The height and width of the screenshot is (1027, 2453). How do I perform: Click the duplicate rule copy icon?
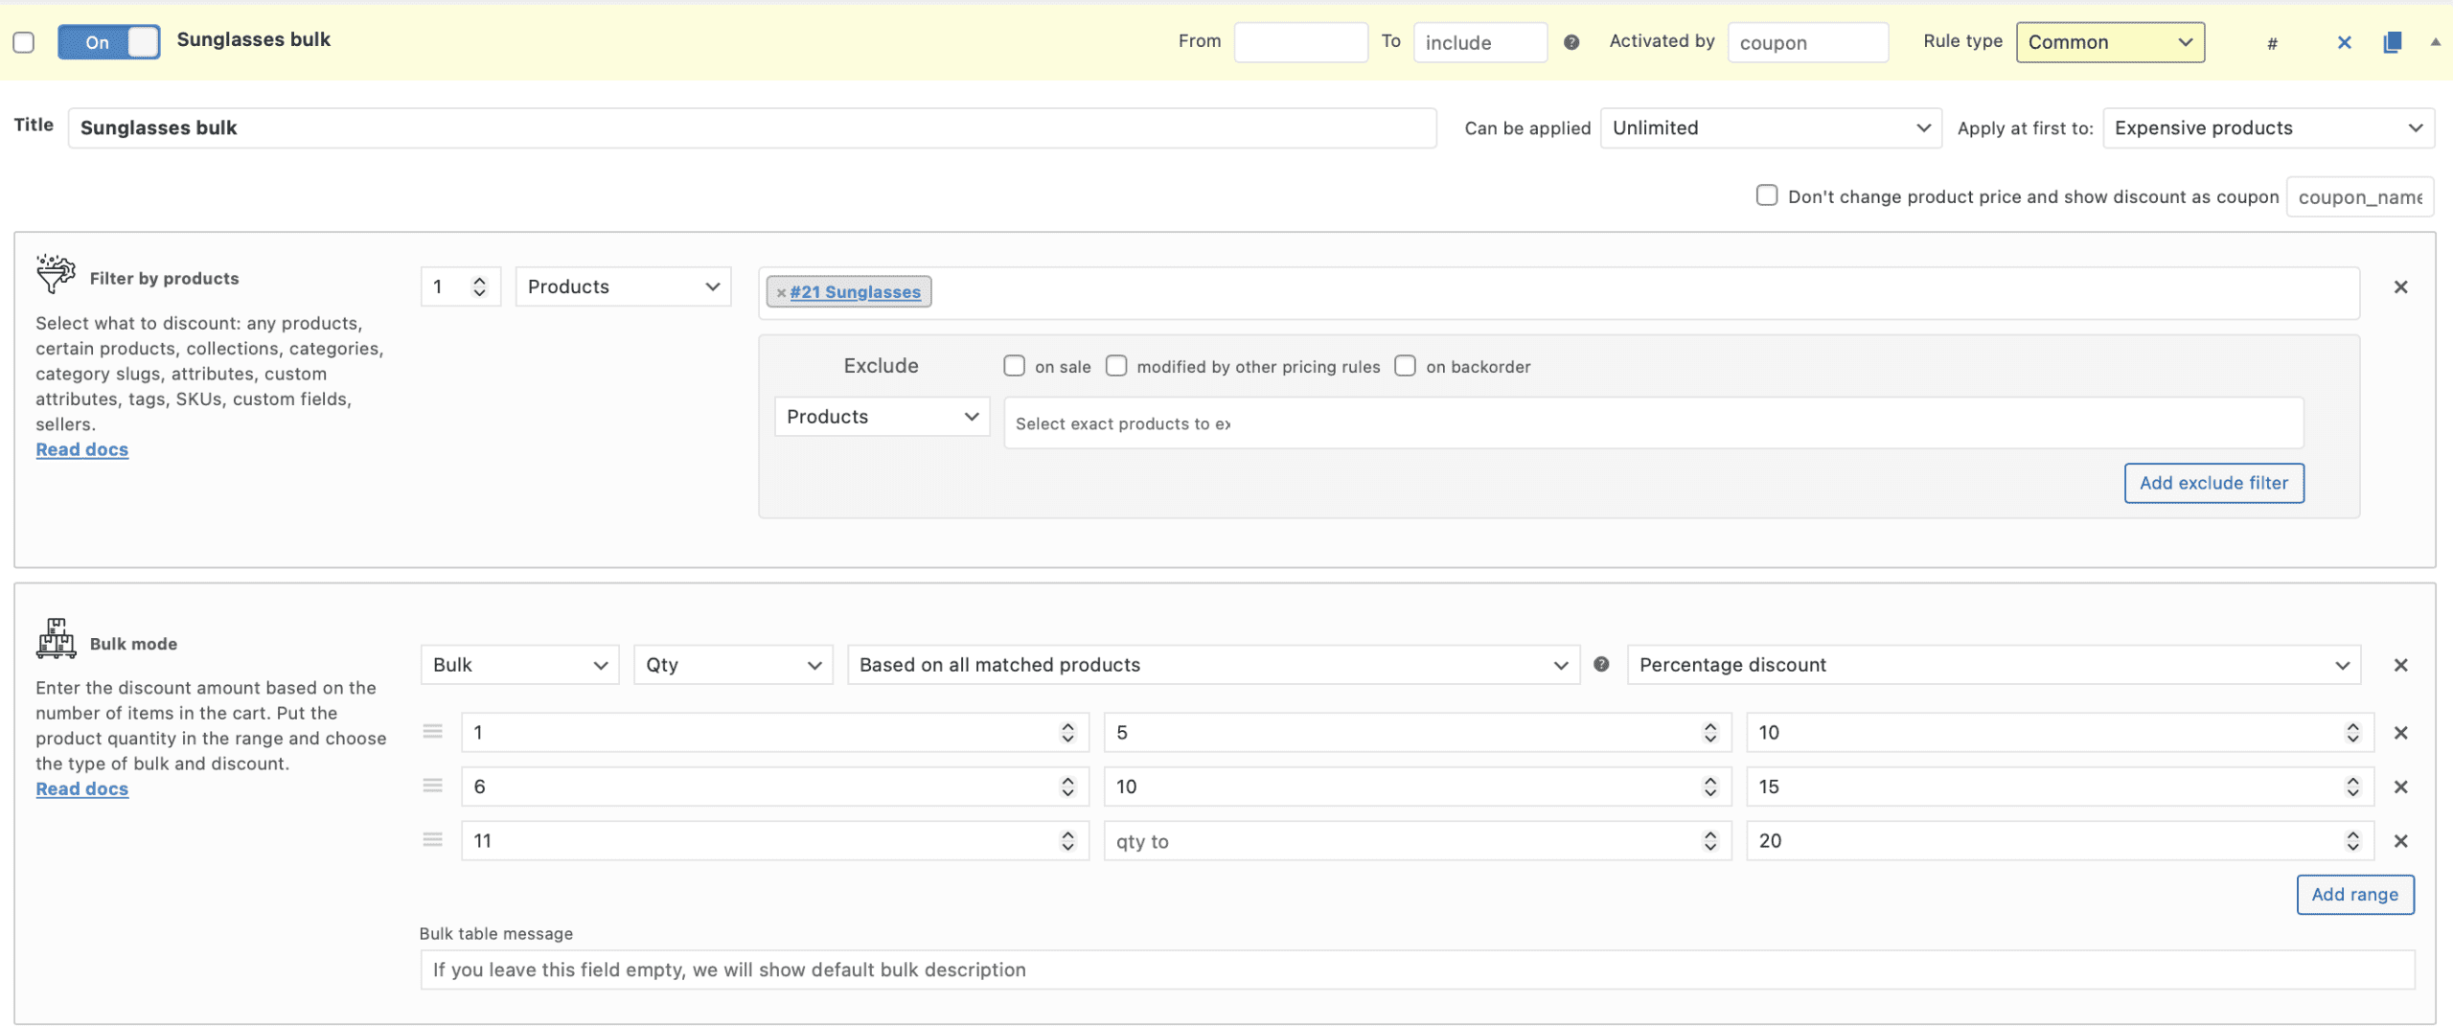click(2392, 42)
